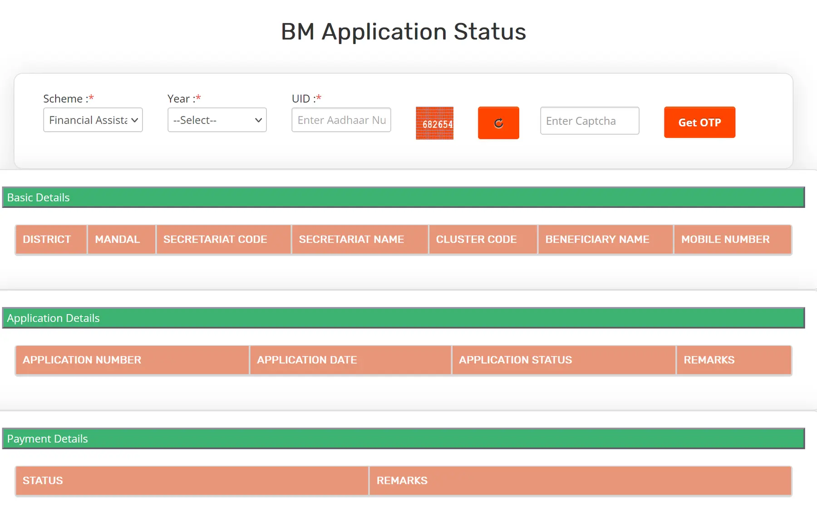Click the Payment Details section bar

tap(47, 438)
